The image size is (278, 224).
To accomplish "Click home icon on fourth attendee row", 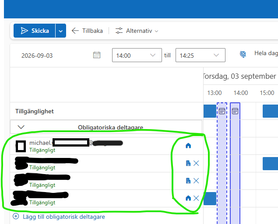I will click(x=188, y=198).
